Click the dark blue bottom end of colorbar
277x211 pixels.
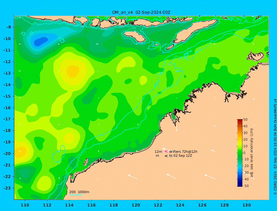[240, 185]
